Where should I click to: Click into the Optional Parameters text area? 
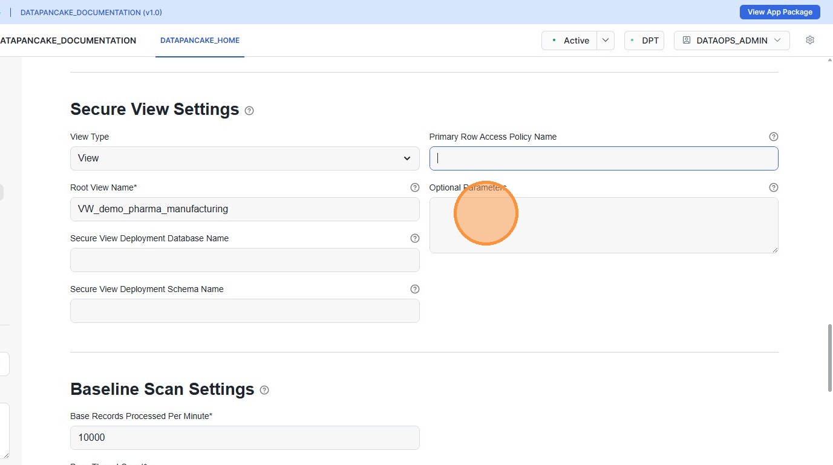[603, 225]
